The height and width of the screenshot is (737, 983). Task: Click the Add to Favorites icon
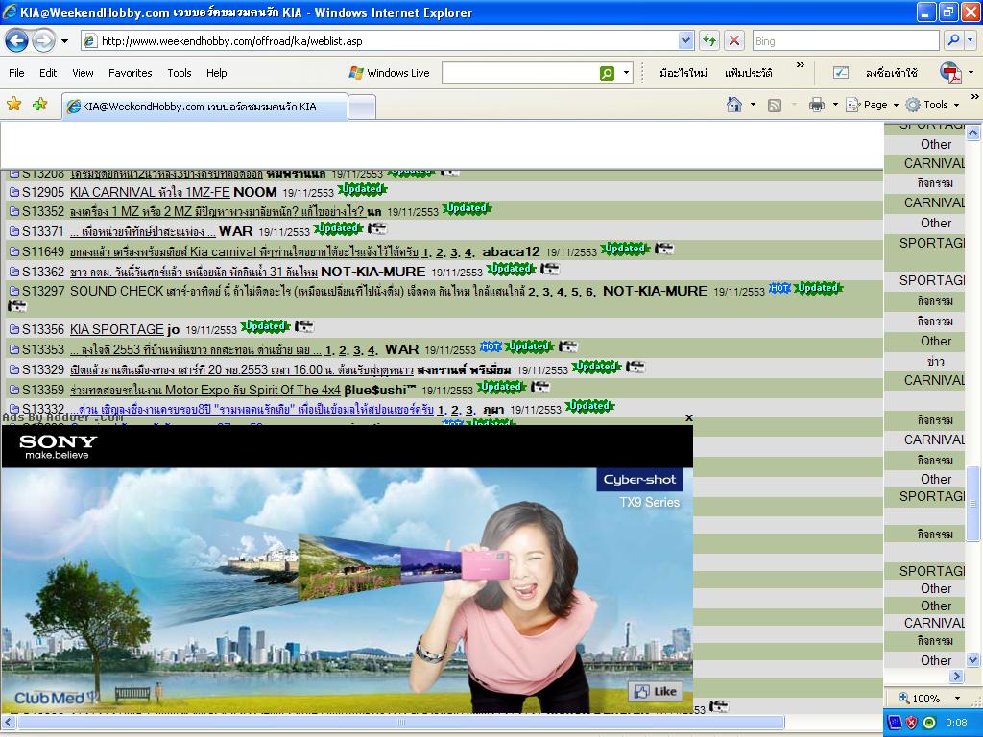pos(39,105)
